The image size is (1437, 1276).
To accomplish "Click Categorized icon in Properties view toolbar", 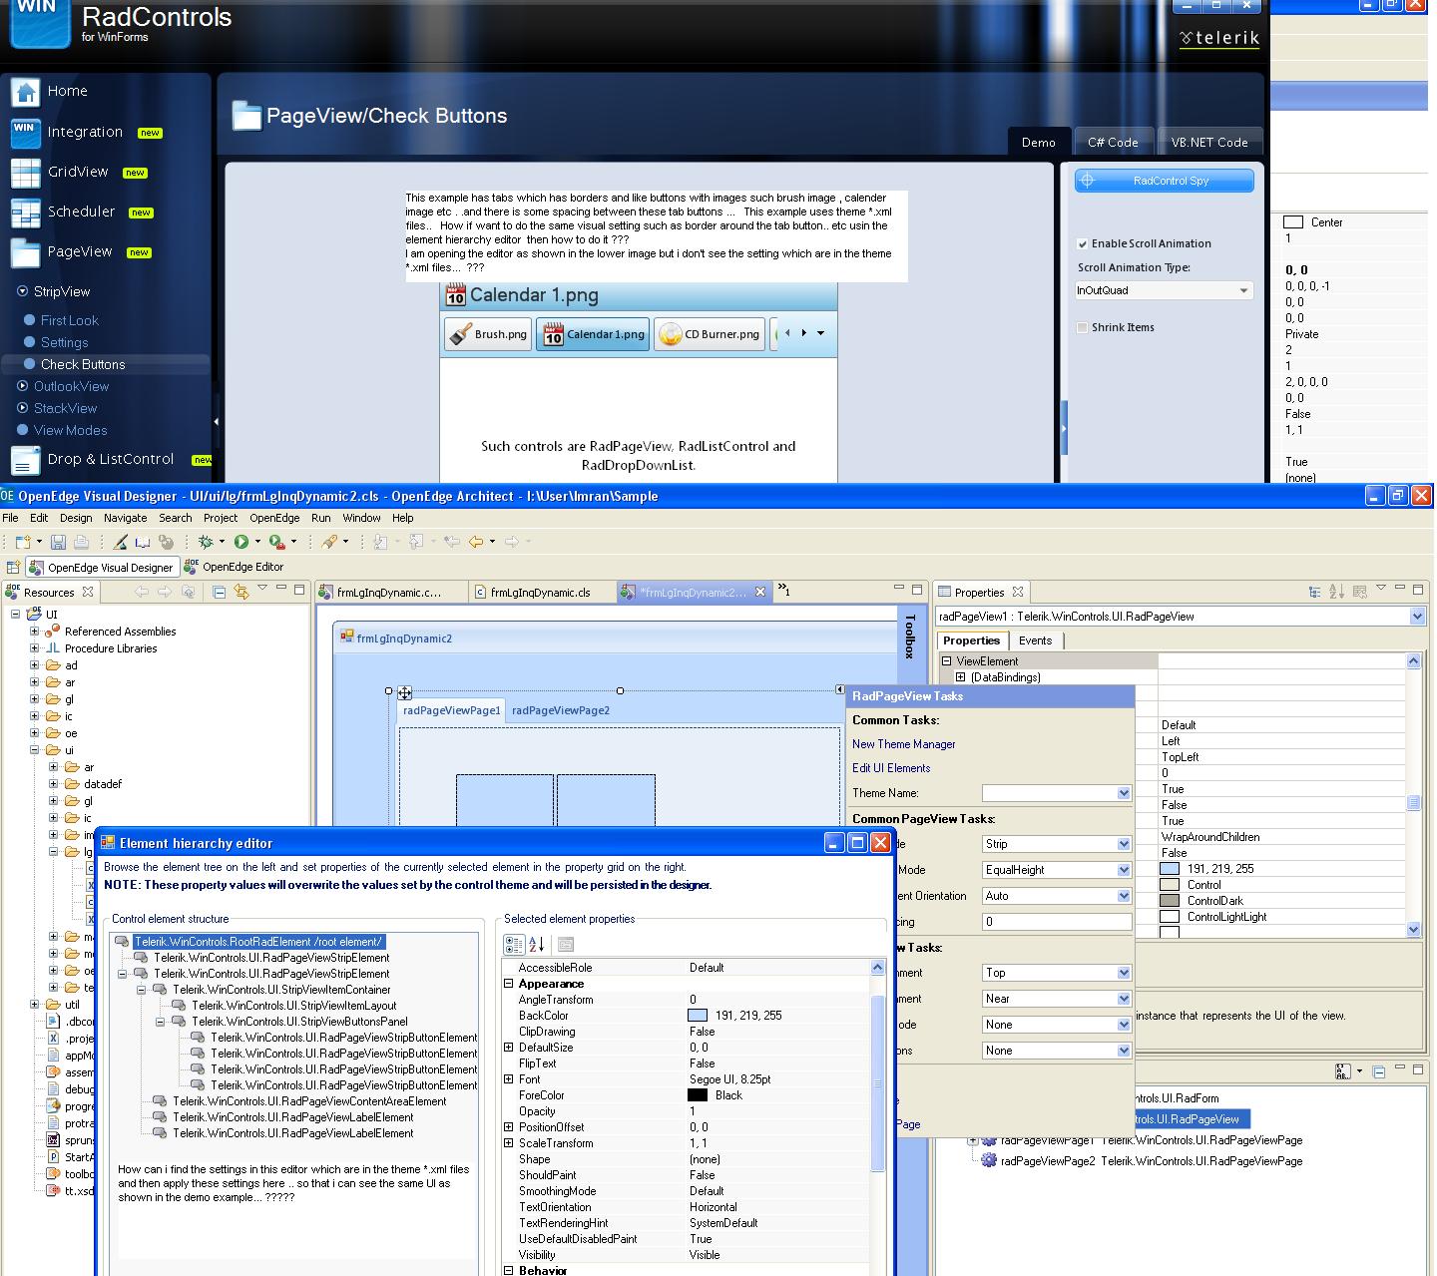I will pos(1315,592).
